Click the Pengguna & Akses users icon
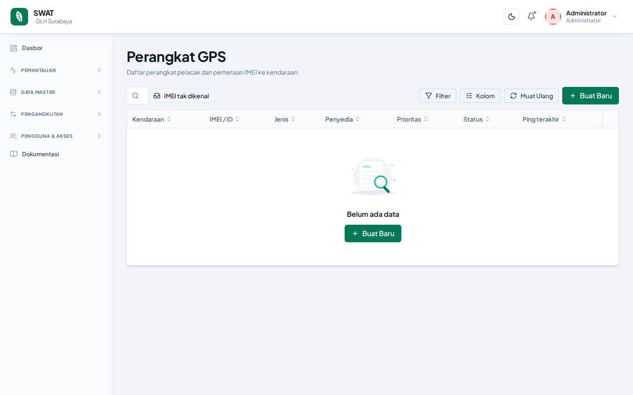 (x=13, y=136)
